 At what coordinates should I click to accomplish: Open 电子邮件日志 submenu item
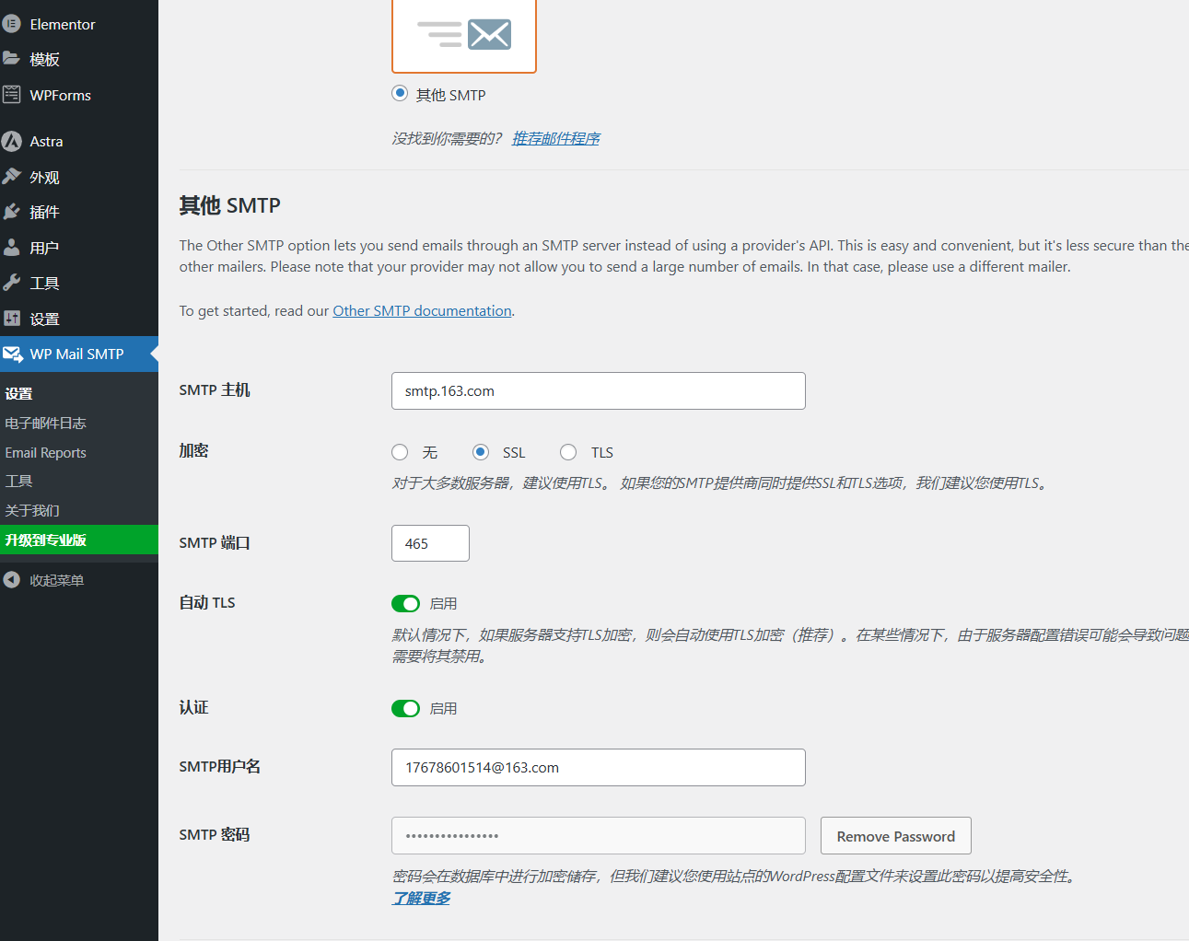tap(46, 424)
